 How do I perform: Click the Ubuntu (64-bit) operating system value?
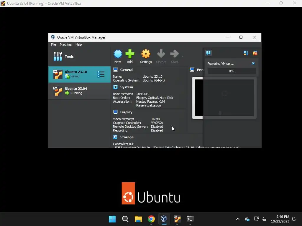[x=153, y=80]
